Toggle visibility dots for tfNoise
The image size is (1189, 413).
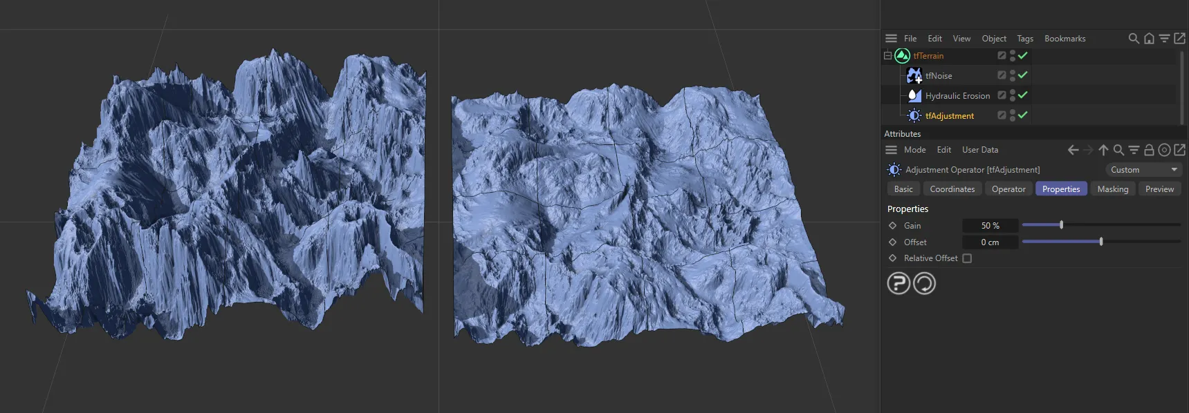tap(1013, 76)
